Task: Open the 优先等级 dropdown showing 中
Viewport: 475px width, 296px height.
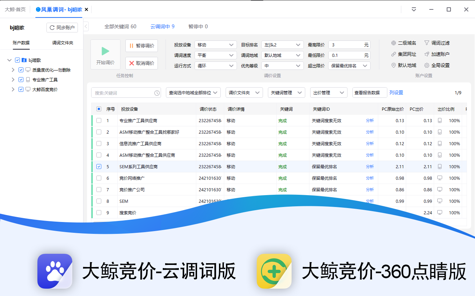Action: (283, 66)
